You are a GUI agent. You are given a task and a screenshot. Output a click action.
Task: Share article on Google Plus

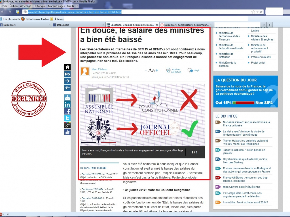tap(67, 125)
